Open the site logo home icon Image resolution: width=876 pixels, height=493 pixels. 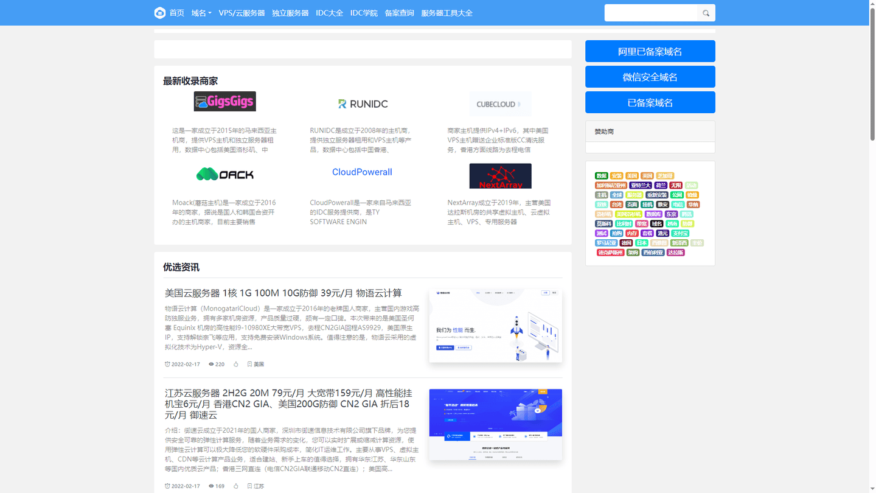click(160, 13)
